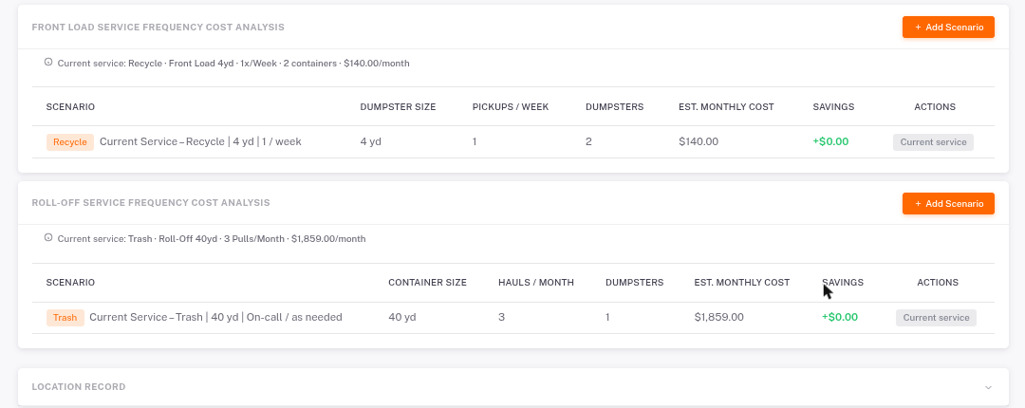The width and height of the screenshot is (1025, 408).
Task: Click the Dumpster Size column header
Action: 398,106
